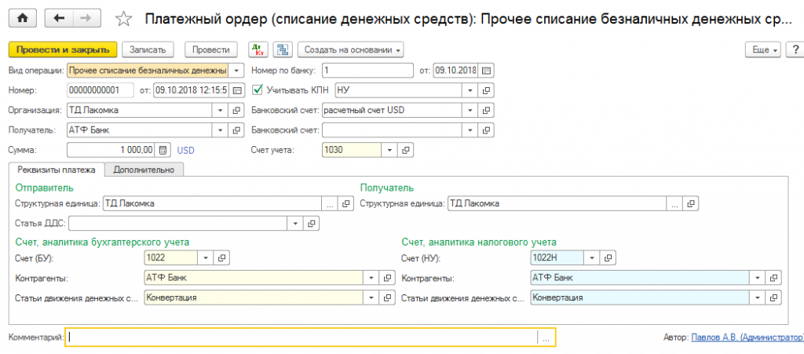The height and width of the screenshot is (354, 804).
Task: Open Создать на основании menu
Action: (x=351, y=49)
